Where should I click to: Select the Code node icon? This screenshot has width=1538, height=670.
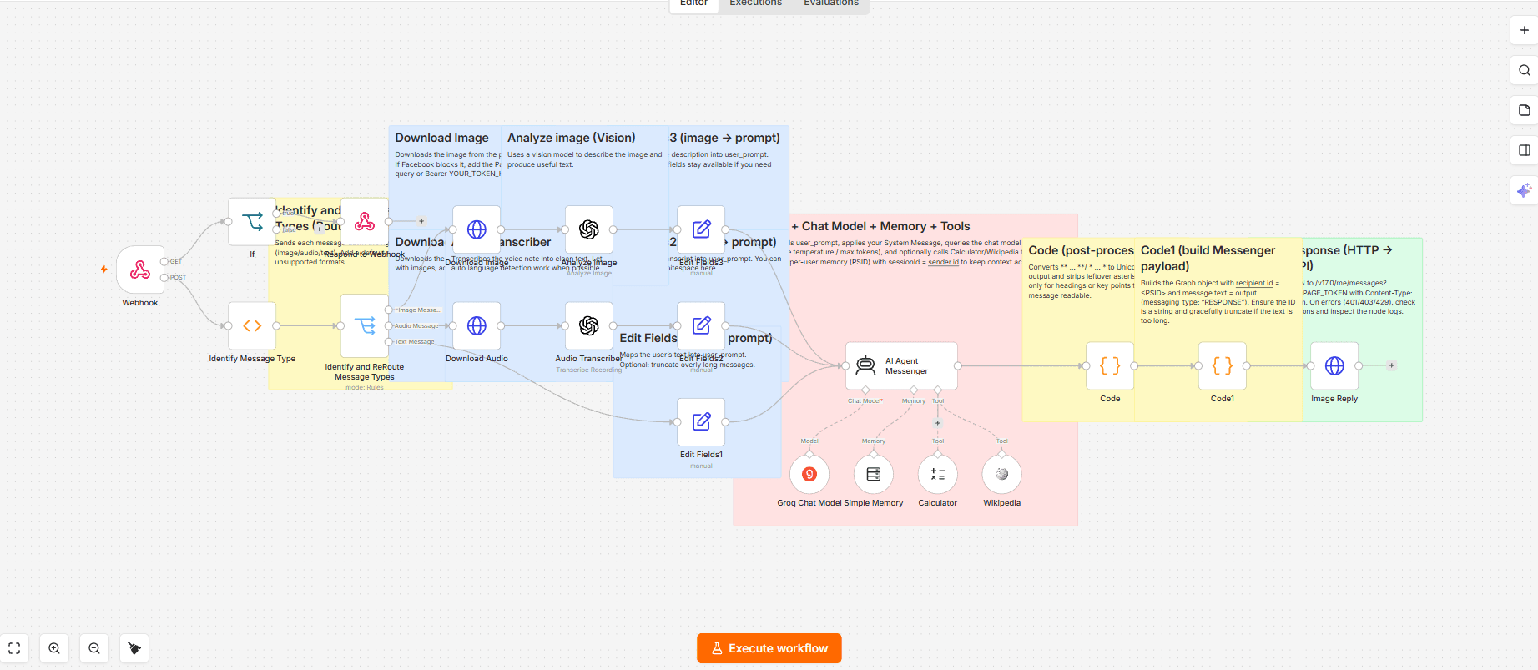pyautogui.click(x=1110, y=365)
